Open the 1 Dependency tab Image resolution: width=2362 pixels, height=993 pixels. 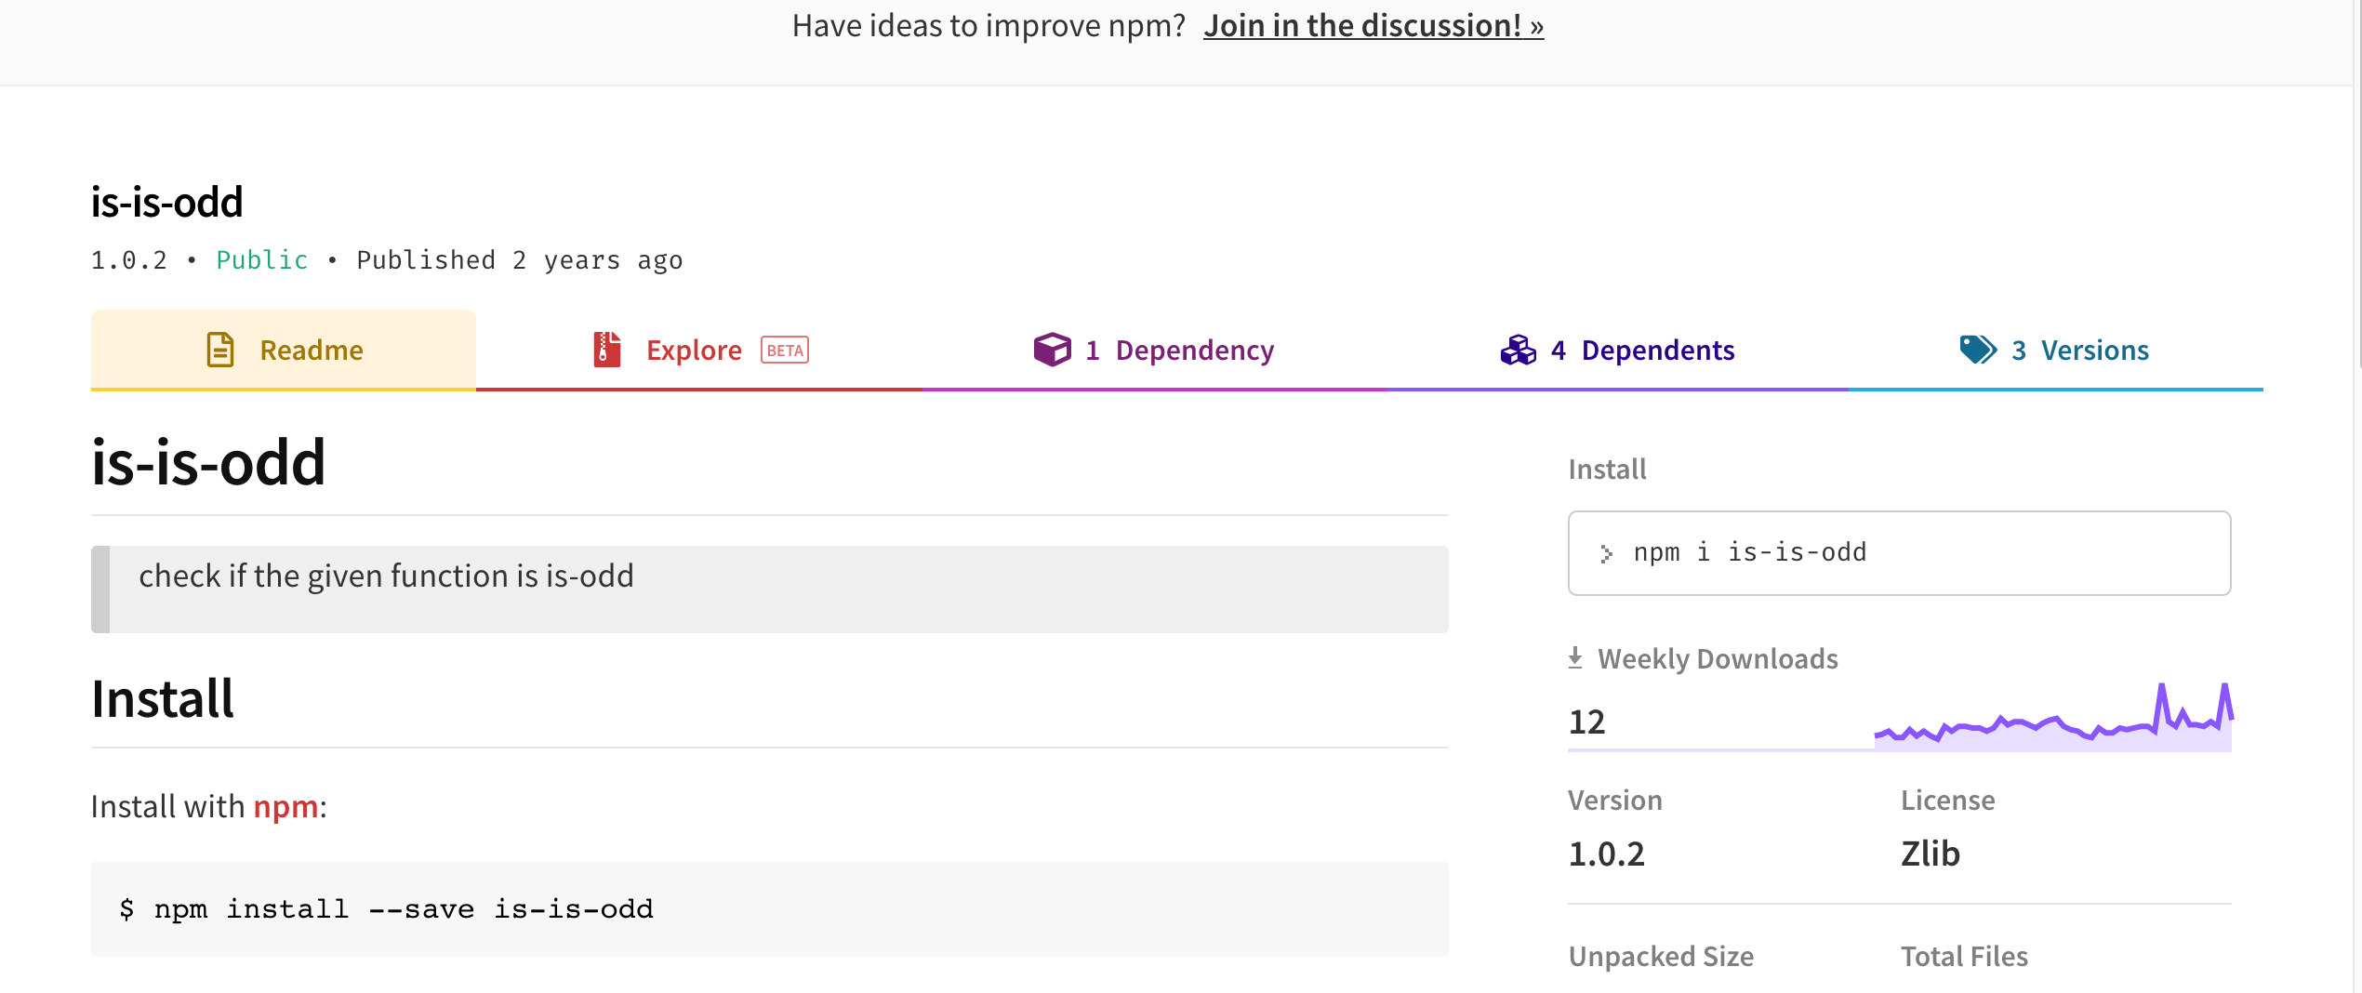pos(1154,350)
